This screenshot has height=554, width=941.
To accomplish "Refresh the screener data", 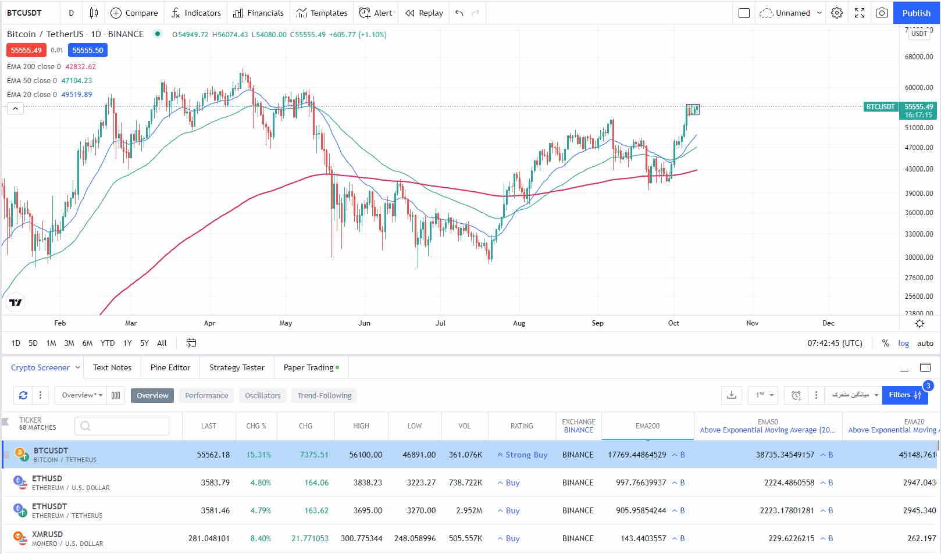I will coord(23,395).
